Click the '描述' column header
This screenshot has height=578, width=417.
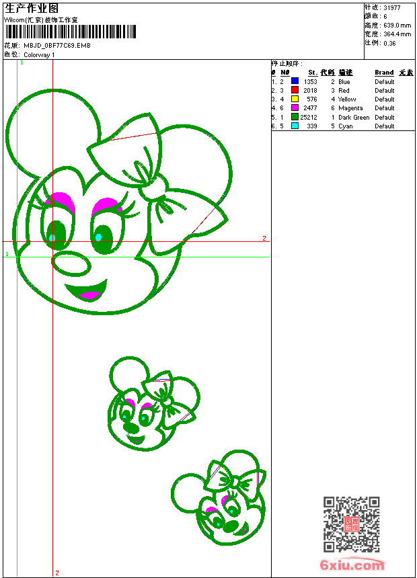click(346, 73)
